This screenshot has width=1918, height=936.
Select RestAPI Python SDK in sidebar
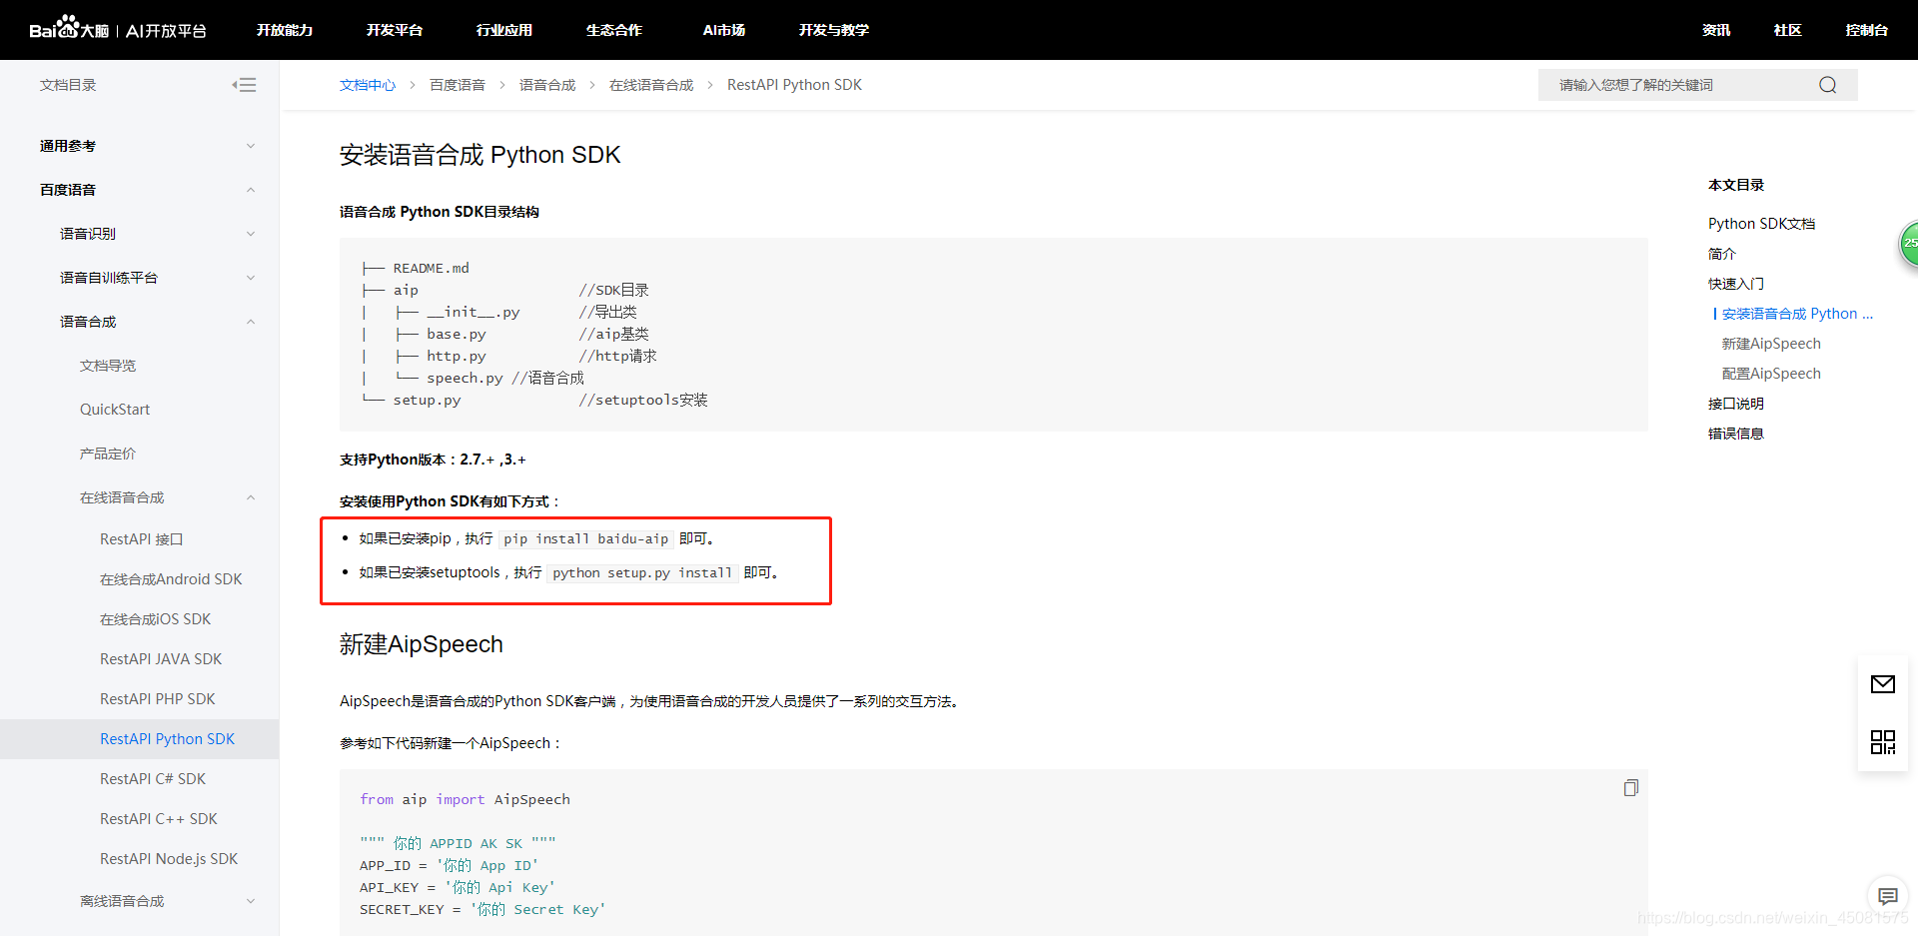[x=168, y=739]
